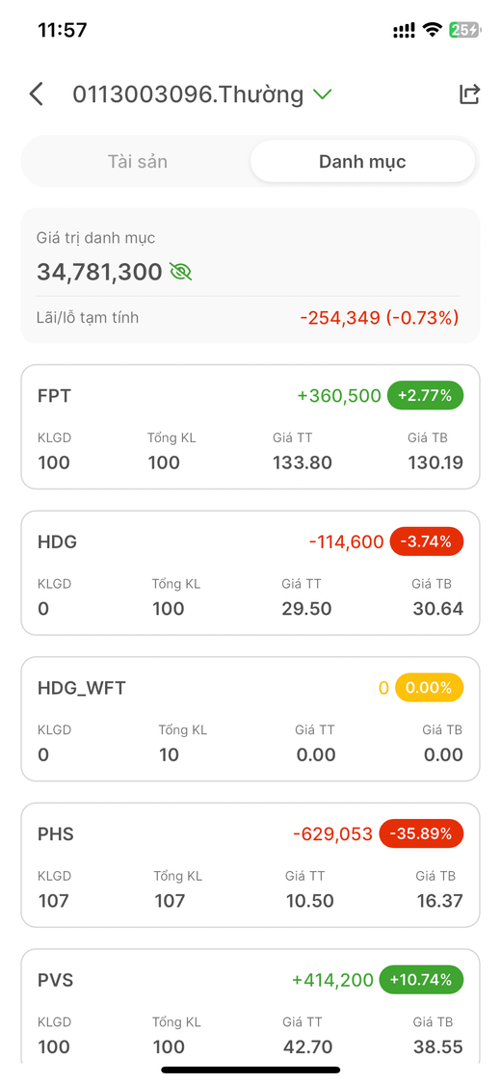Image resolution: width=501 pixels, height=1084 pixels.
Task: Toggle portfolio value visibility with the eye icon
Action: tap(180, 272)
